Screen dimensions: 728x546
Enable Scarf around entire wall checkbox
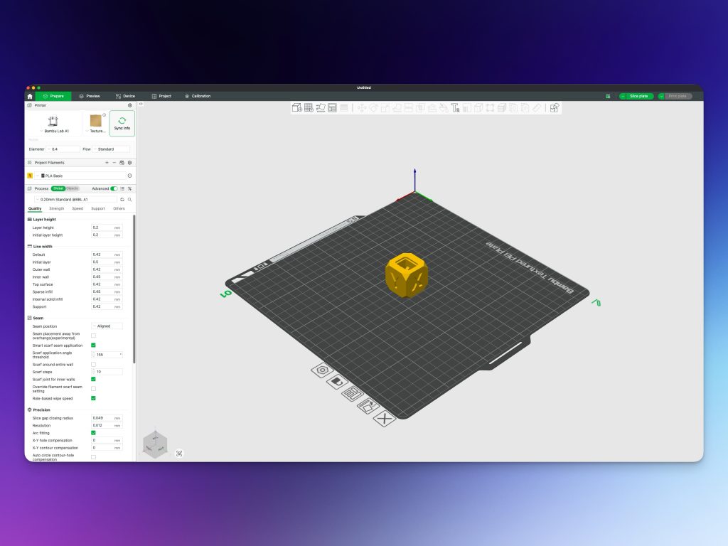93,364
